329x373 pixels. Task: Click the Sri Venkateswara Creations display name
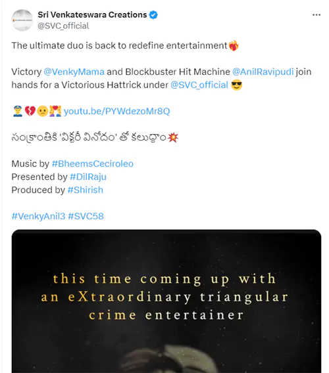click(92, 14)
